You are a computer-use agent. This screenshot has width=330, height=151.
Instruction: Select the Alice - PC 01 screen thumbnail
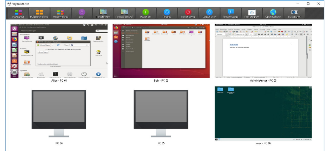(x=59, y=51)
